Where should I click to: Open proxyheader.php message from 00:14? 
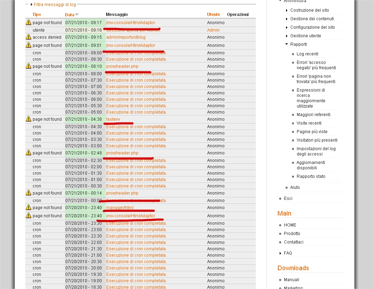122,193
